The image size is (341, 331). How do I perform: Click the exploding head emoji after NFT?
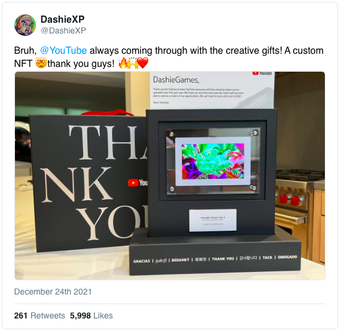pyautogui.click(x=41, y=63)
